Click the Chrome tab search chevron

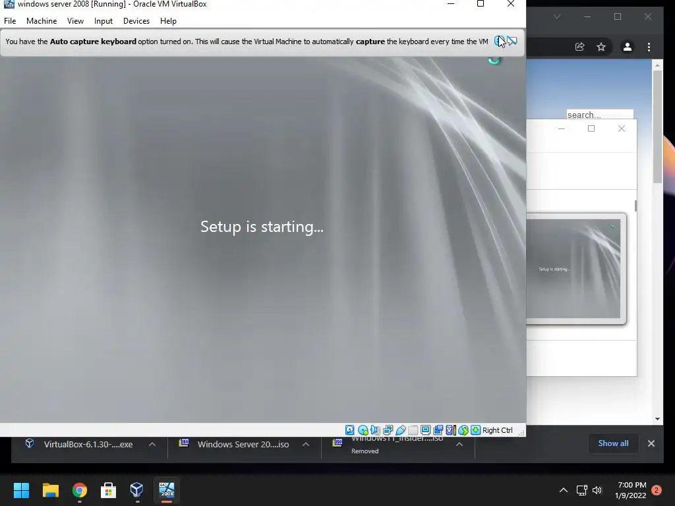tap(556, 16)
